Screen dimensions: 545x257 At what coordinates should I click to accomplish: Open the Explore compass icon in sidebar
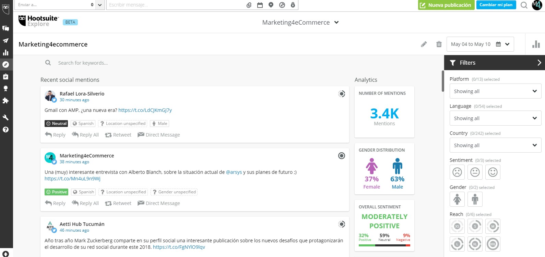pos(5,64)
